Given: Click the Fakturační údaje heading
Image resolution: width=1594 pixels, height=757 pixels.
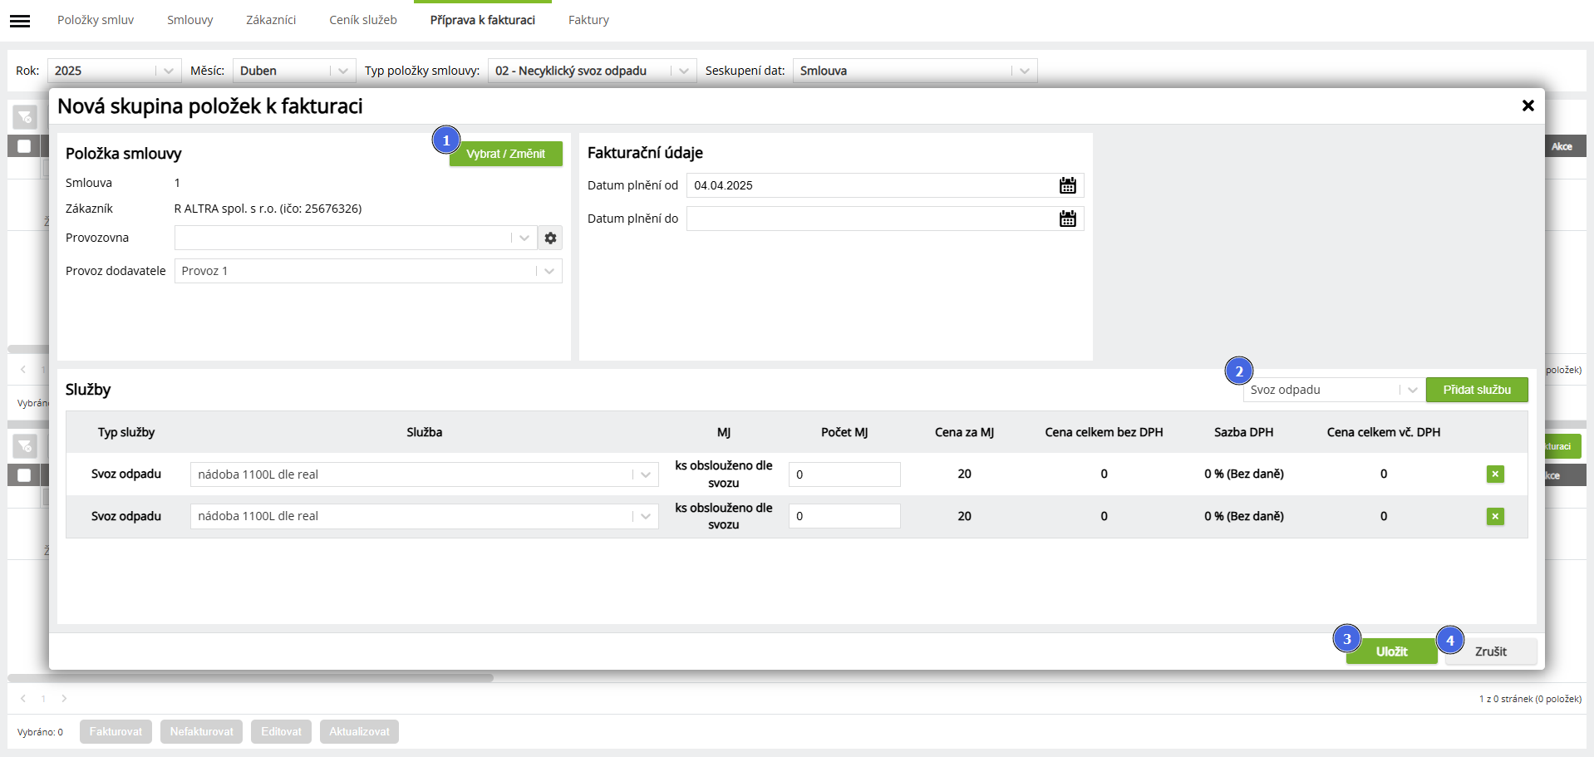Looking at the screenshot, I should click(645, 153).
